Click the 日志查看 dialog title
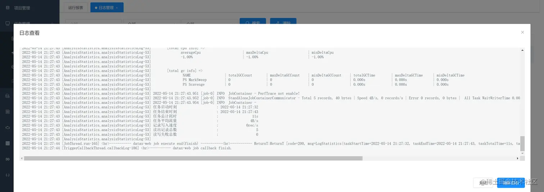The height and width of the screenshot is (192, 544). click(x=30, y=33)
